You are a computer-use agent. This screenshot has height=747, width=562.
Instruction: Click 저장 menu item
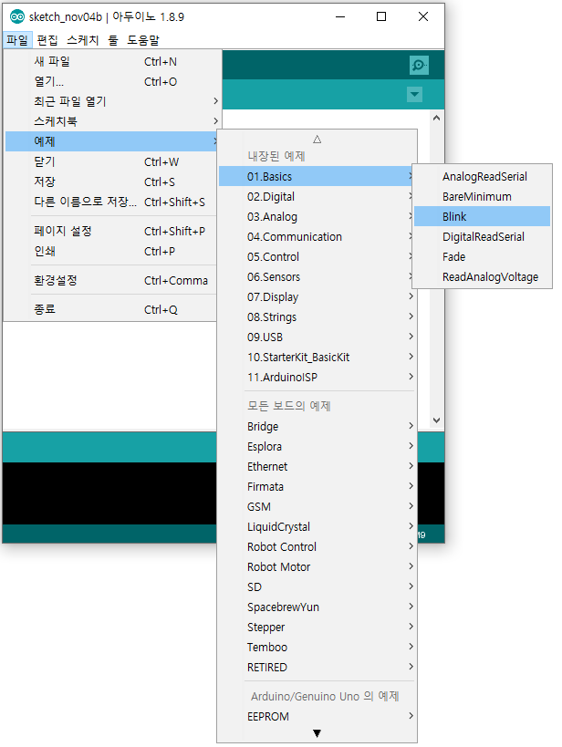tap(111, 182)
